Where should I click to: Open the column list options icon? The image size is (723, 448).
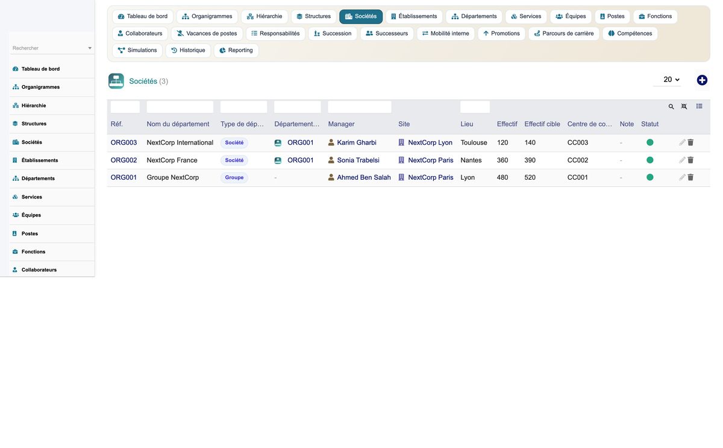pyautogui.click(x=700, y=107)
